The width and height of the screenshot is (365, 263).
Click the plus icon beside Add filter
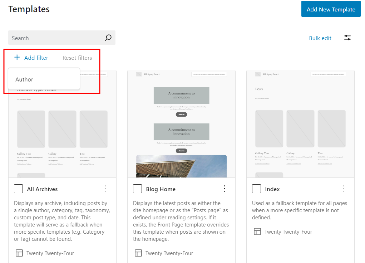tap(17, 57)
